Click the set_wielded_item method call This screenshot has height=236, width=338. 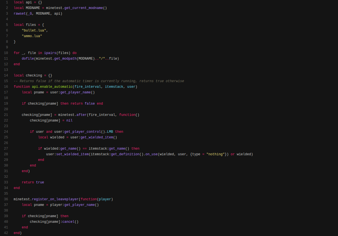click(72, 154)
